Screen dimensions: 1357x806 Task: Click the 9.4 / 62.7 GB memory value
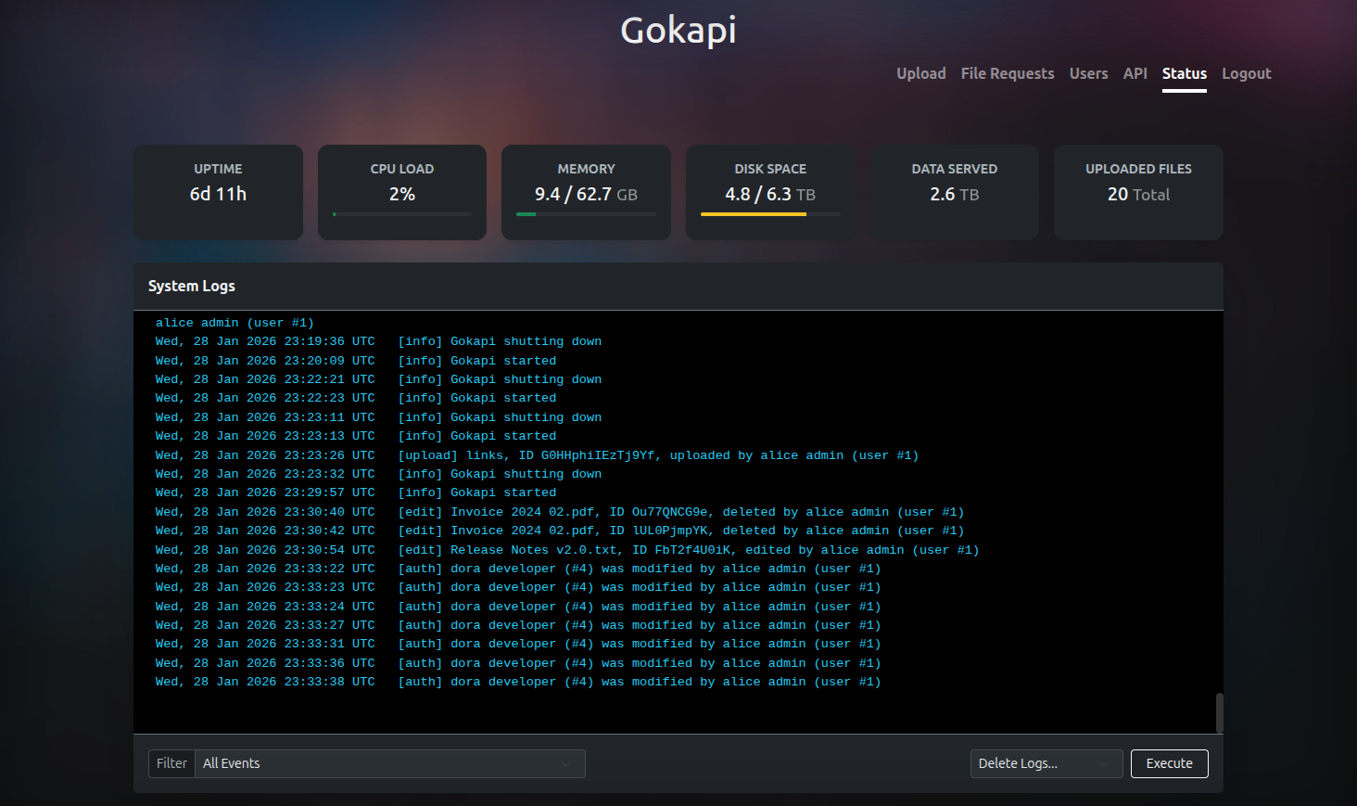586,194
